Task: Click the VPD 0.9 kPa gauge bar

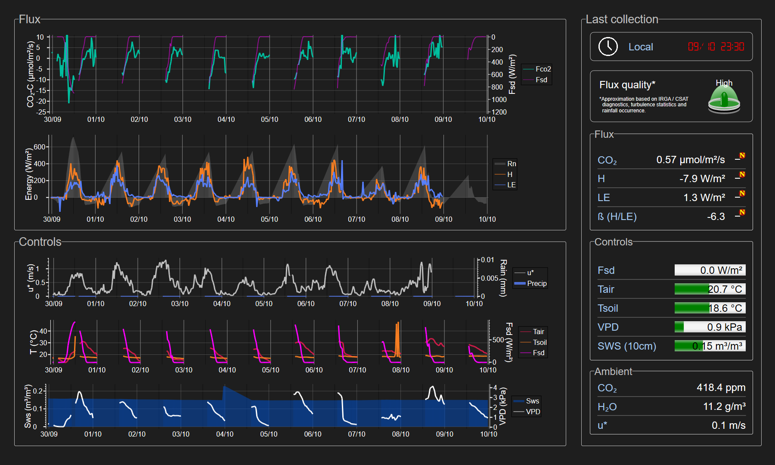Action: click(x=710, y=327)
